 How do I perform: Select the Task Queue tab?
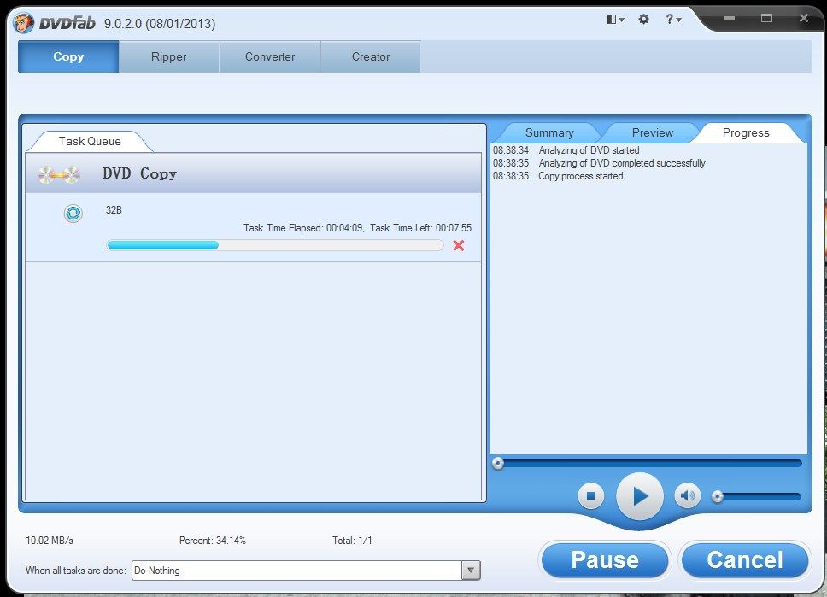tap(90, 141)
